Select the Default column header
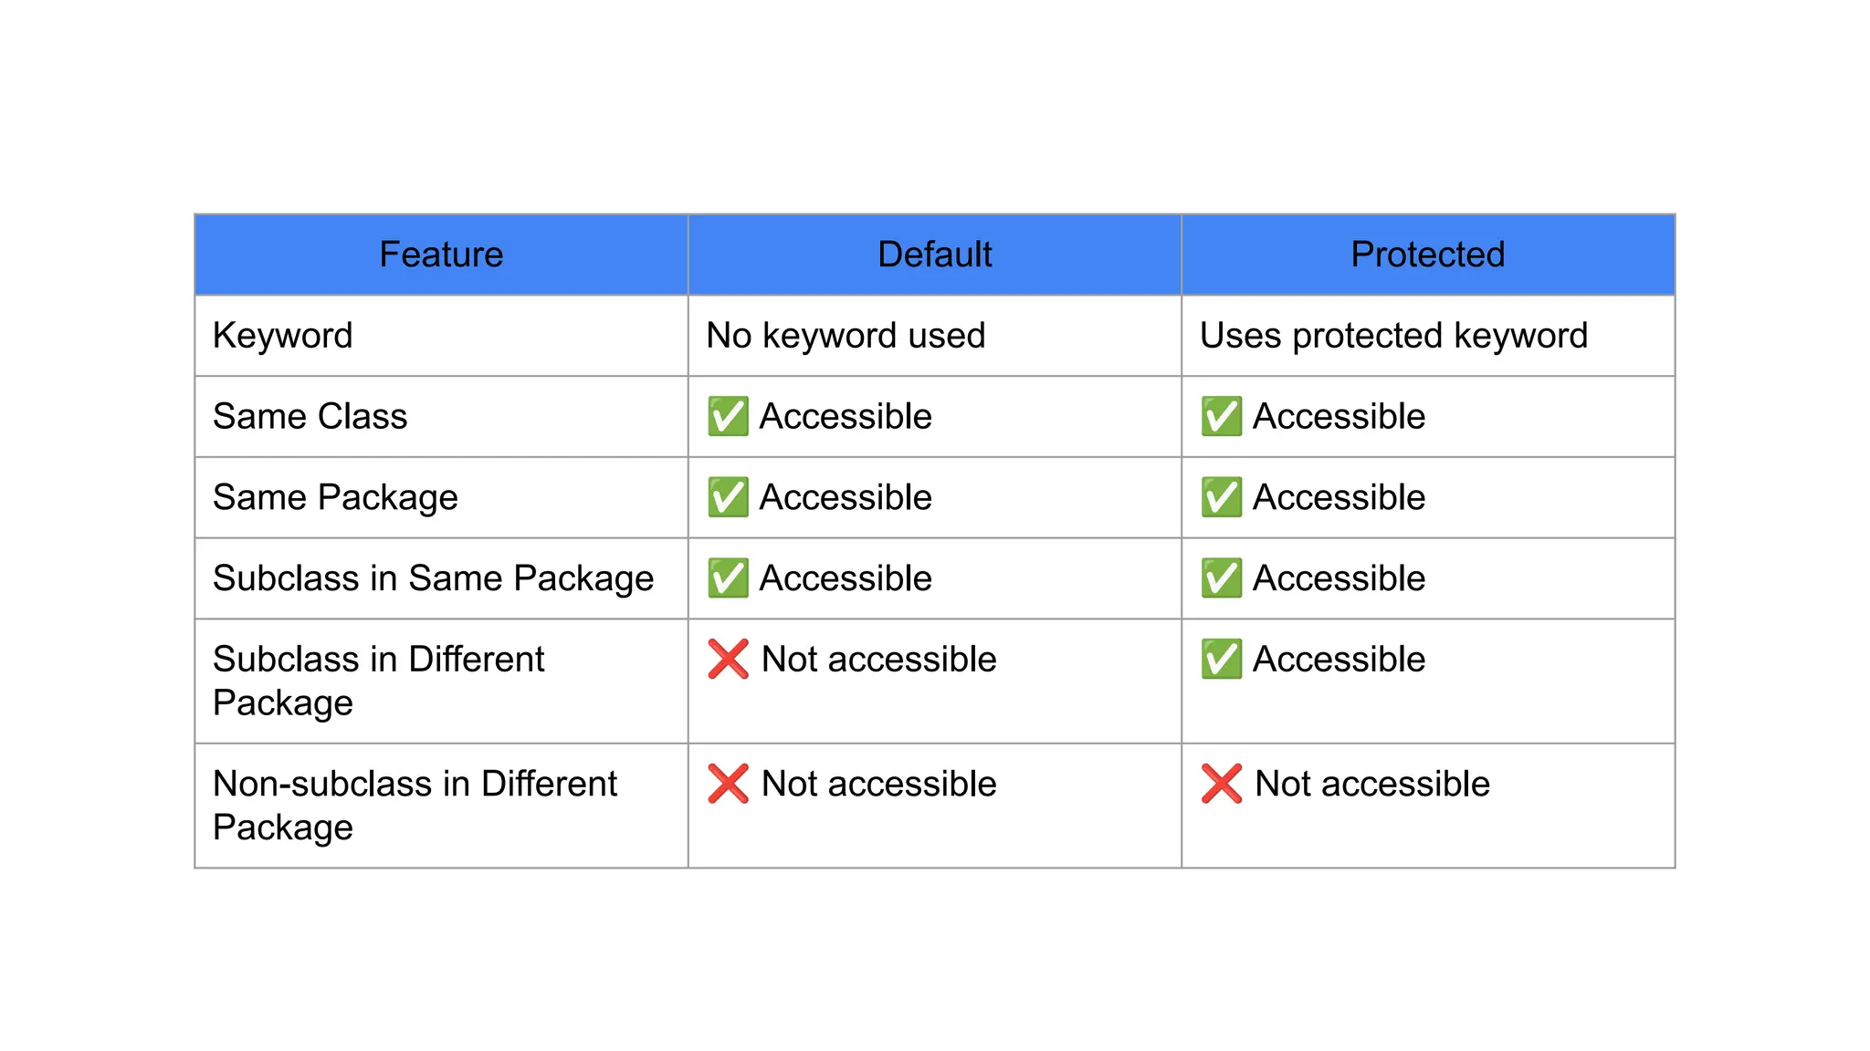1870x1051 pixels. coord(934,255)
